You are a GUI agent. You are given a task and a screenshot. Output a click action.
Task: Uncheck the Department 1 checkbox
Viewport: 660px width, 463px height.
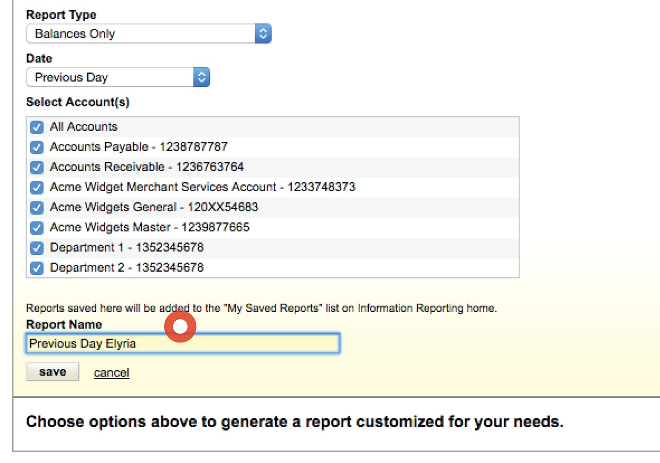tap(37, 248)
